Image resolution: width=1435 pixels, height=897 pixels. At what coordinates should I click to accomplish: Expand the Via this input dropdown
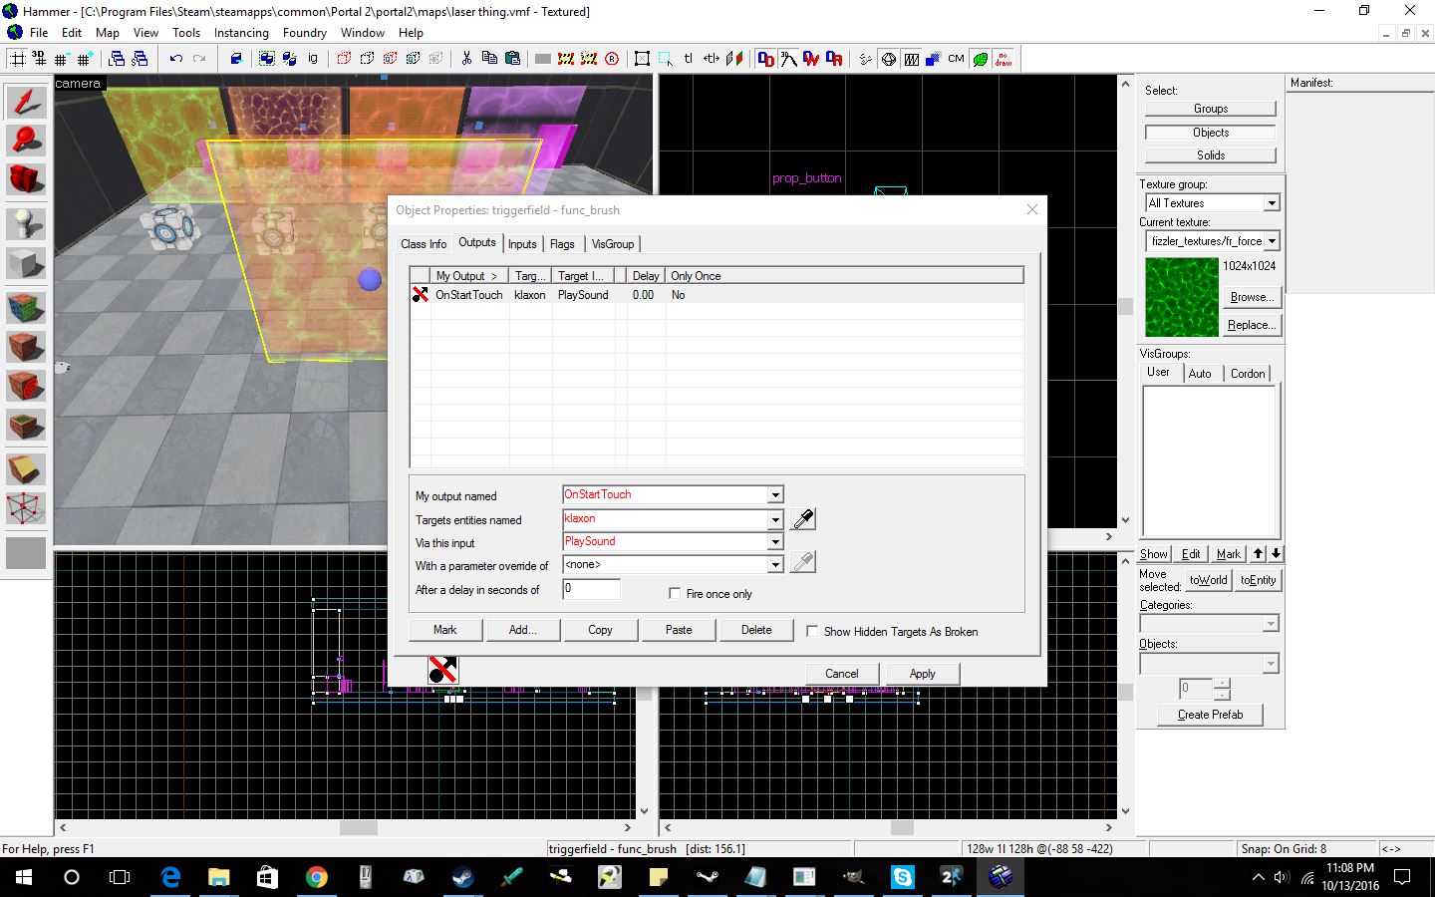[775, 542]
